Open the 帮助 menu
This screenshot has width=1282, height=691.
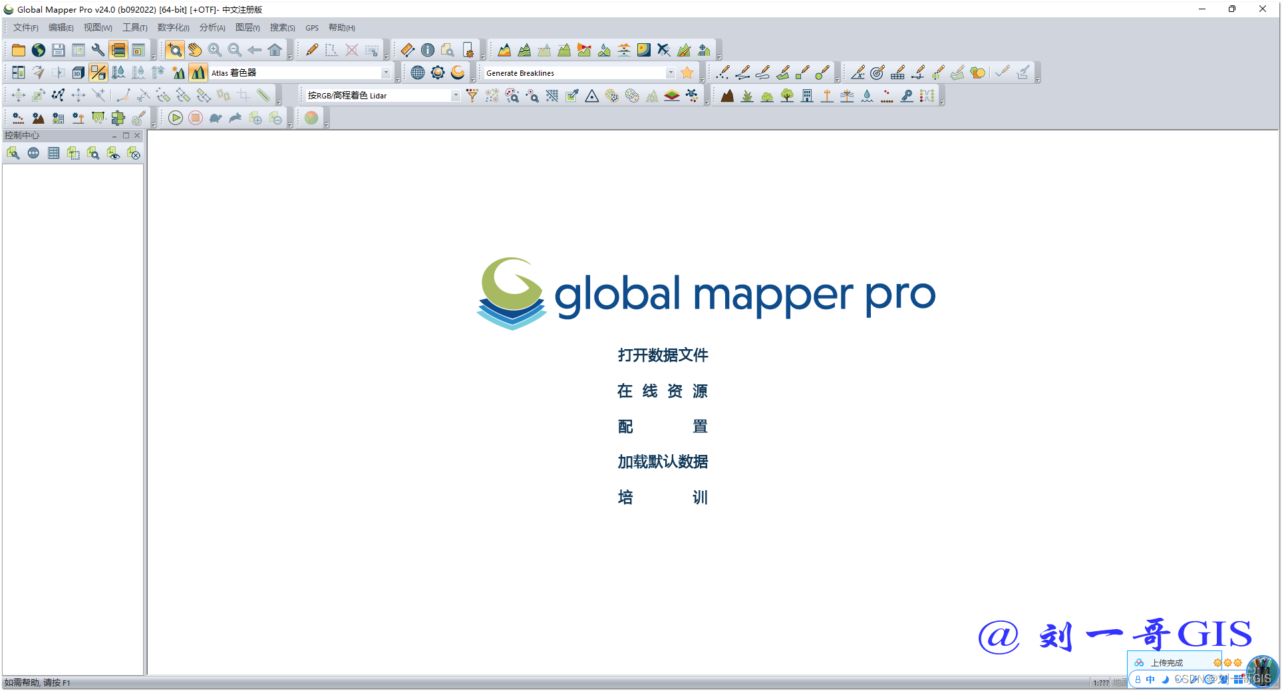click(x=341, y=28)
